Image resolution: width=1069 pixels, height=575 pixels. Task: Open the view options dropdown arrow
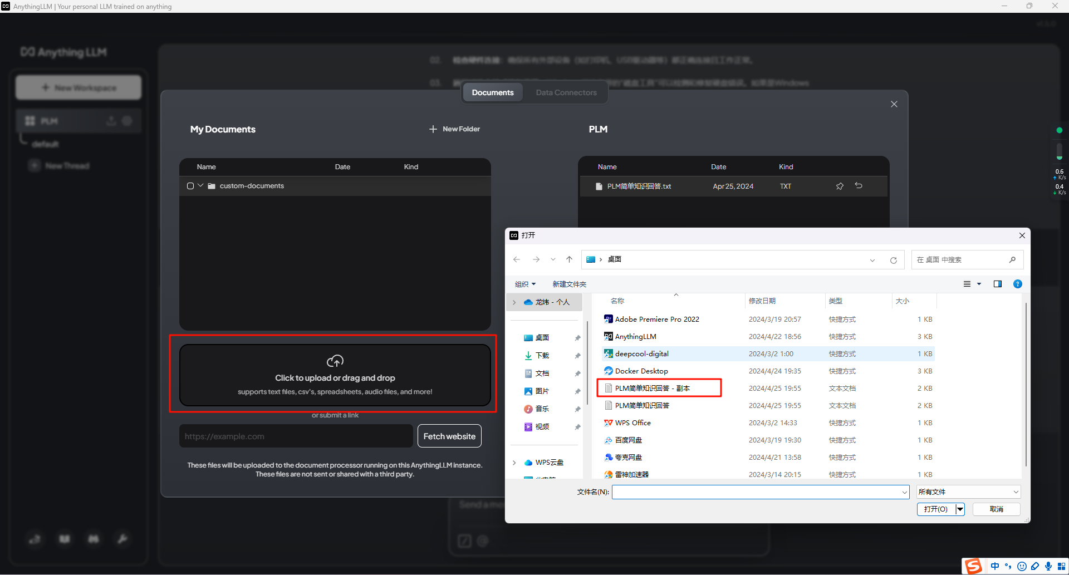[979, 284]
